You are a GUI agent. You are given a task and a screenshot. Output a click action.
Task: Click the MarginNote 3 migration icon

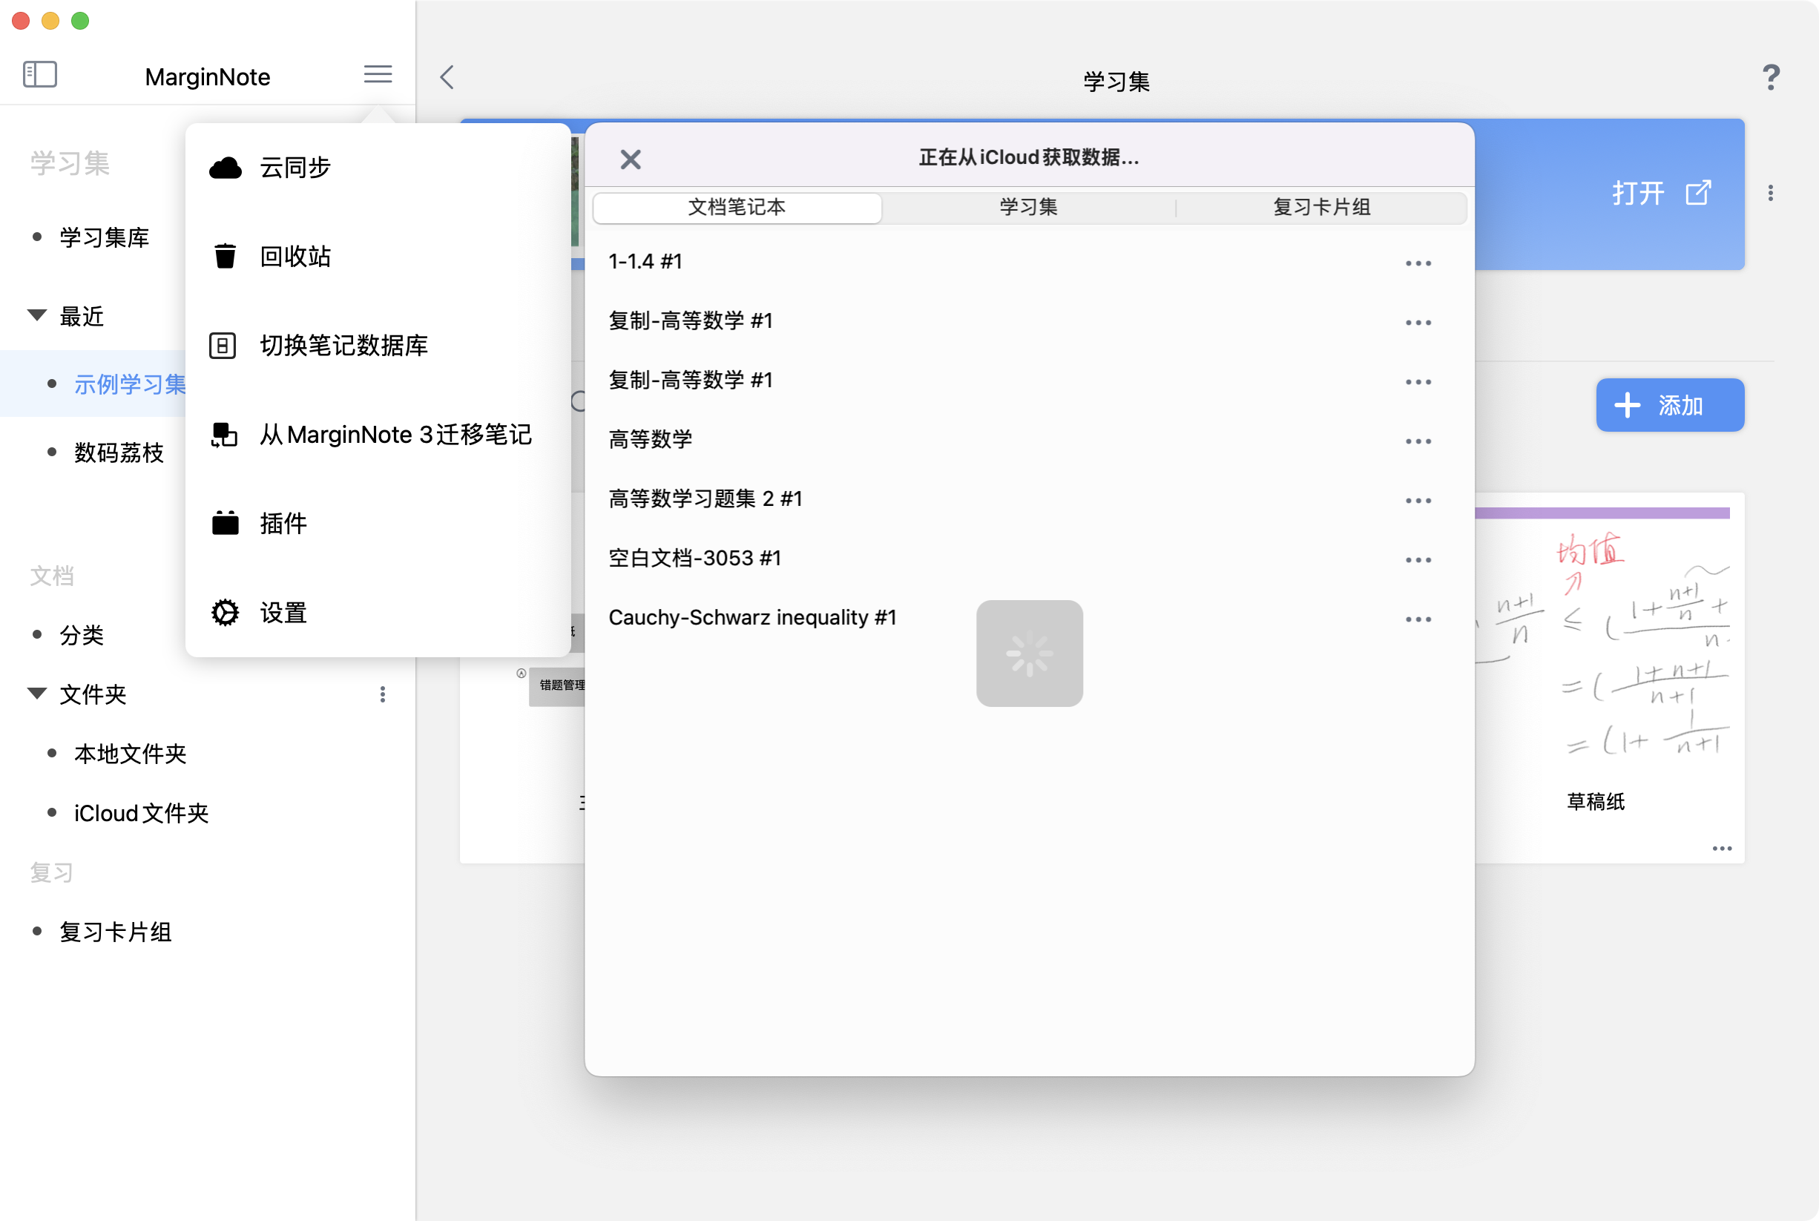224,435
